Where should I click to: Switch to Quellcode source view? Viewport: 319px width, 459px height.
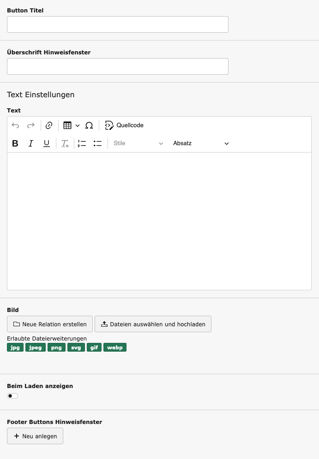[124, 125]
